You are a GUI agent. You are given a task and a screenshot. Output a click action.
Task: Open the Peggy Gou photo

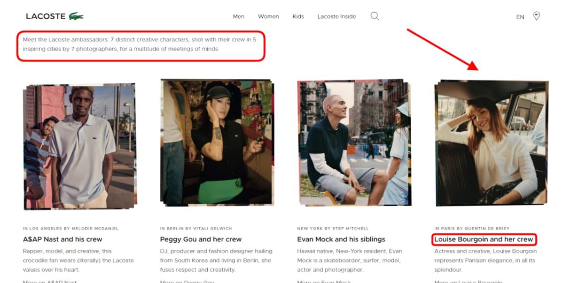point(217,142)
